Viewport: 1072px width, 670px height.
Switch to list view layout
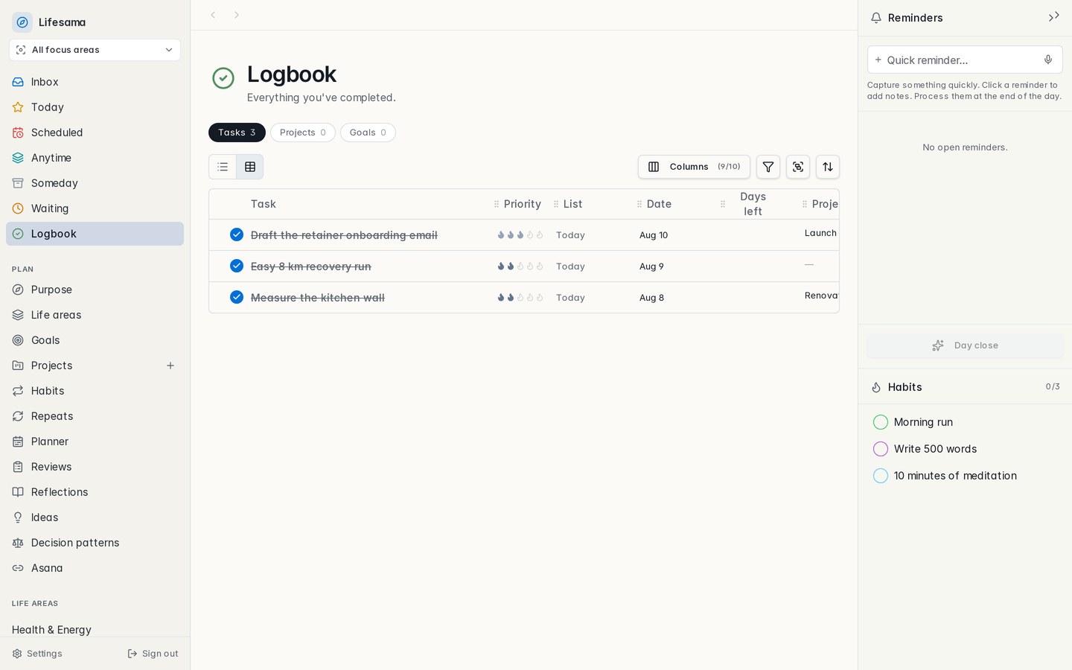[x=223, y=167]
